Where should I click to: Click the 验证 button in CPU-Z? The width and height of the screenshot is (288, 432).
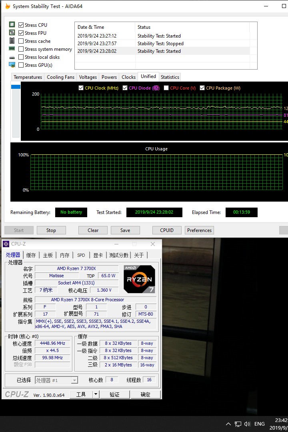tap(115, 394)
